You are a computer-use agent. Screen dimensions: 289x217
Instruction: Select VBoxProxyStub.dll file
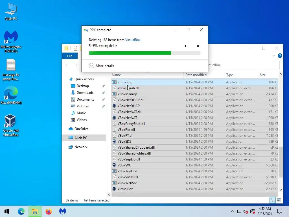195,124
